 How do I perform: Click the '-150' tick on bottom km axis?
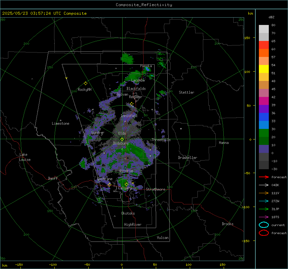pos(19,265)
